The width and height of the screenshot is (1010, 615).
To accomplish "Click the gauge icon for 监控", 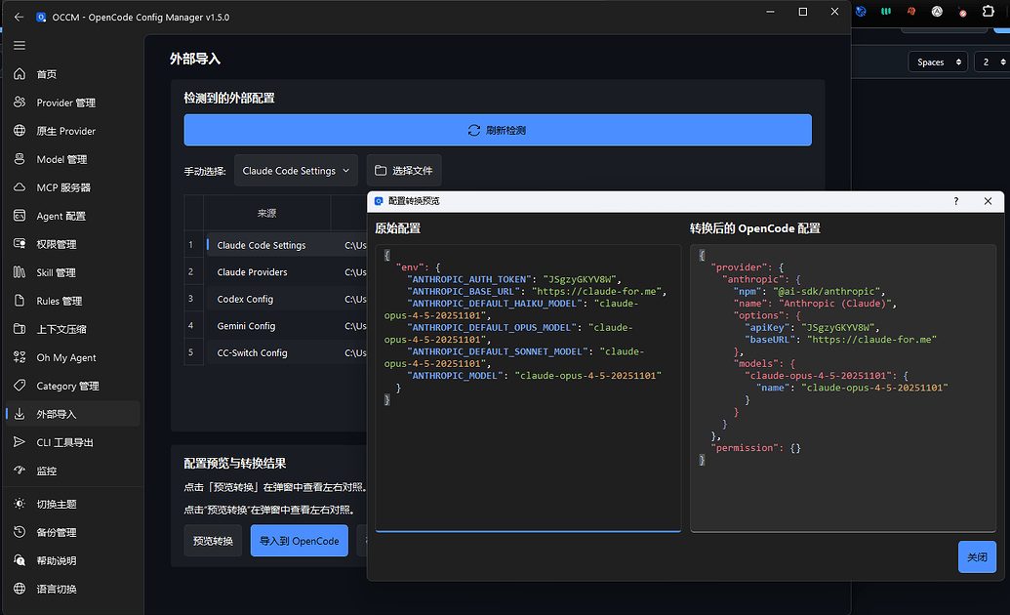I will click(20, 471).
